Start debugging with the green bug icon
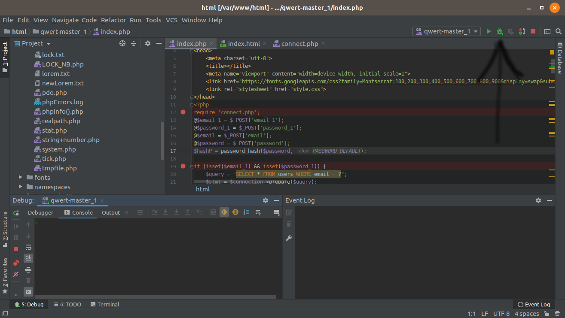565x318 pixels. pos(500,31)
